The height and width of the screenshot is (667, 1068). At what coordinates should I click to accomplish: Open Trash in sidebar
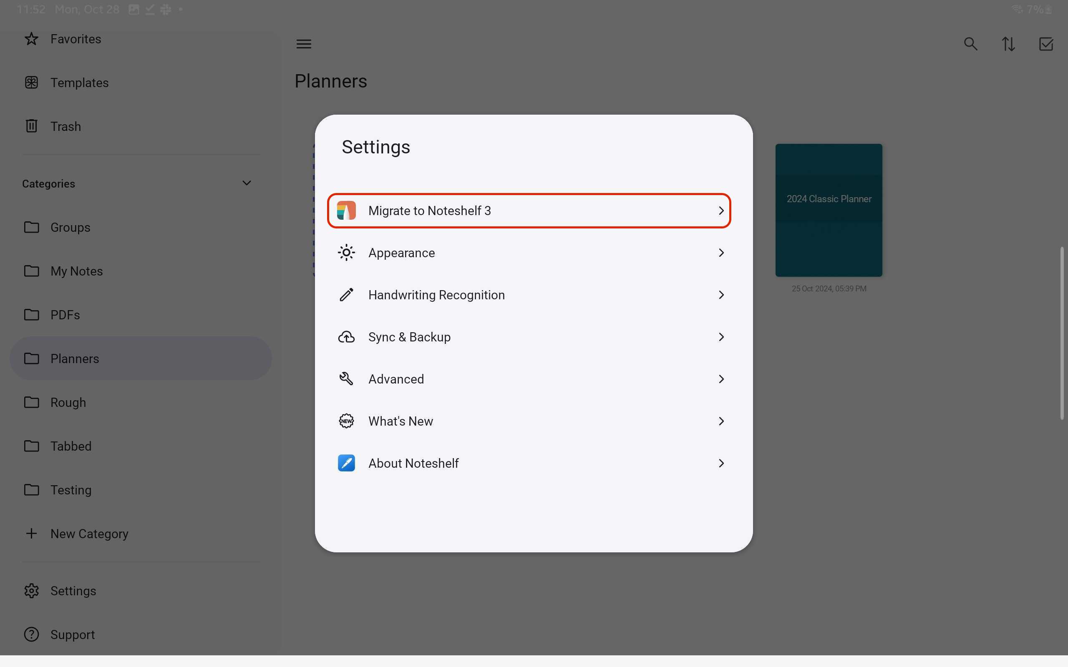click(x=140, y=126)
